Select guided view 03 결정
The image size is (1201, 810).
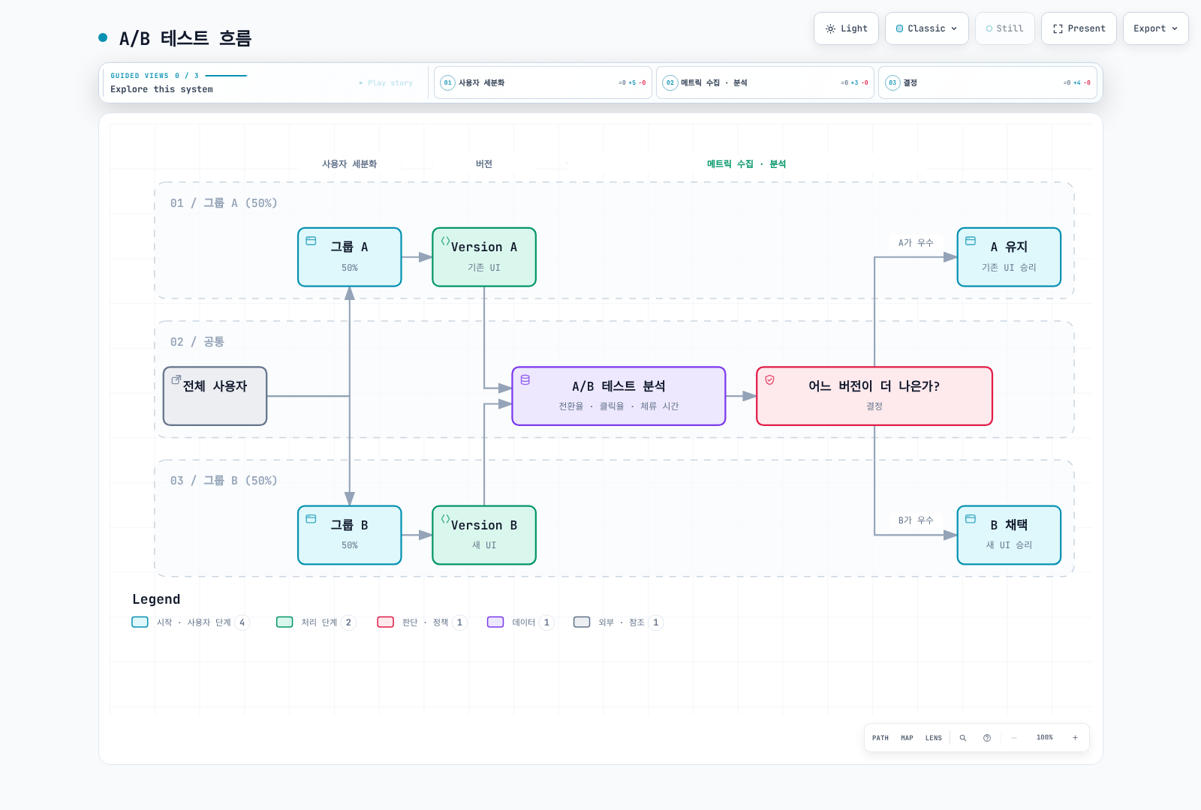987,82
